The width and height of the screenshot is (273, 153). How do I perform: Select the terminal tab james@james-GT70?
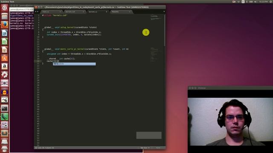click(22, 9)
